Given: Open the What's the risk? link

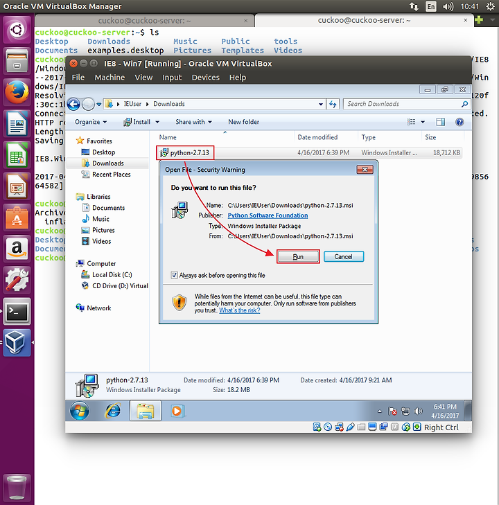Looking at the screenshot, I should point(239,310).
